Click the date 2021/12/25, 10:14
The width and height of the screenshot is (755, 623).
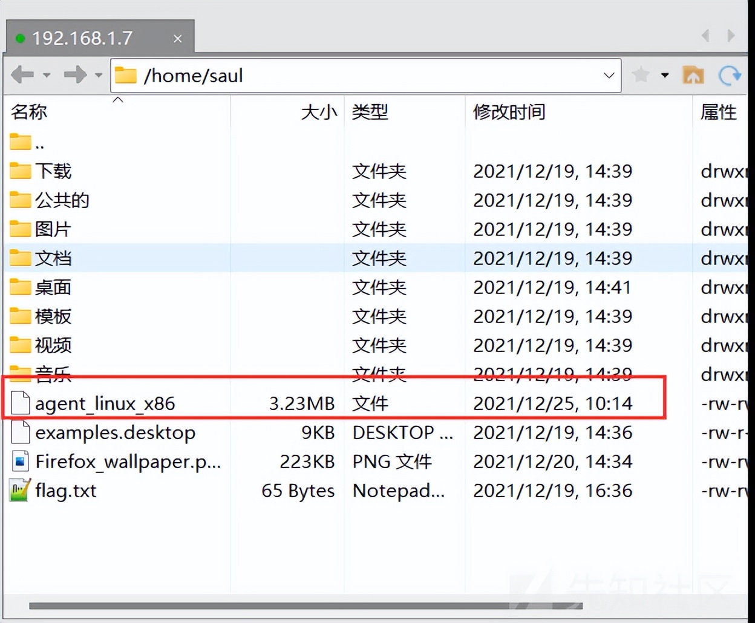pos(553,403)
